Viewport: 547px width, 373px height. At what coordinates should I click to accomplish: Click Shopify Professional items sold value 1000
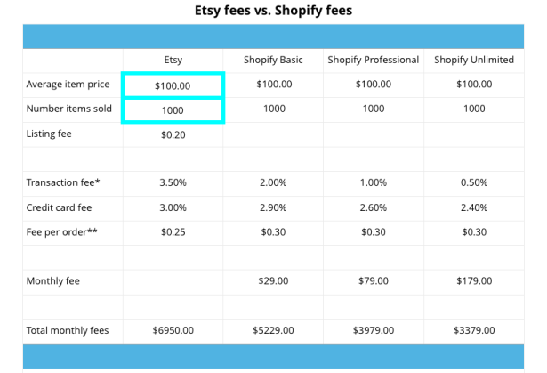click(x=374, y=109)
